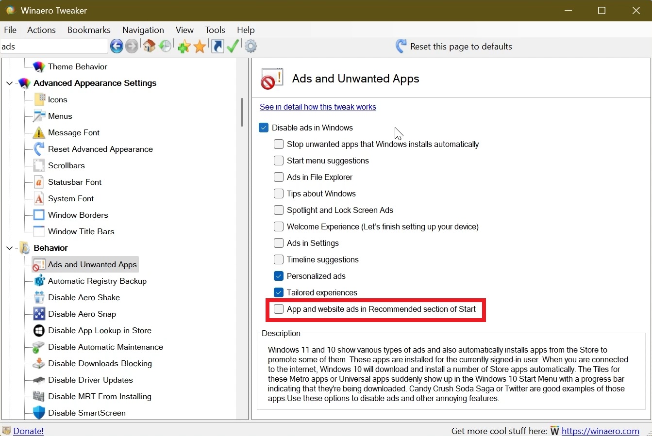652x436 pixels.
Task: Open settings via the gear icon
Action: coord(251,46)
